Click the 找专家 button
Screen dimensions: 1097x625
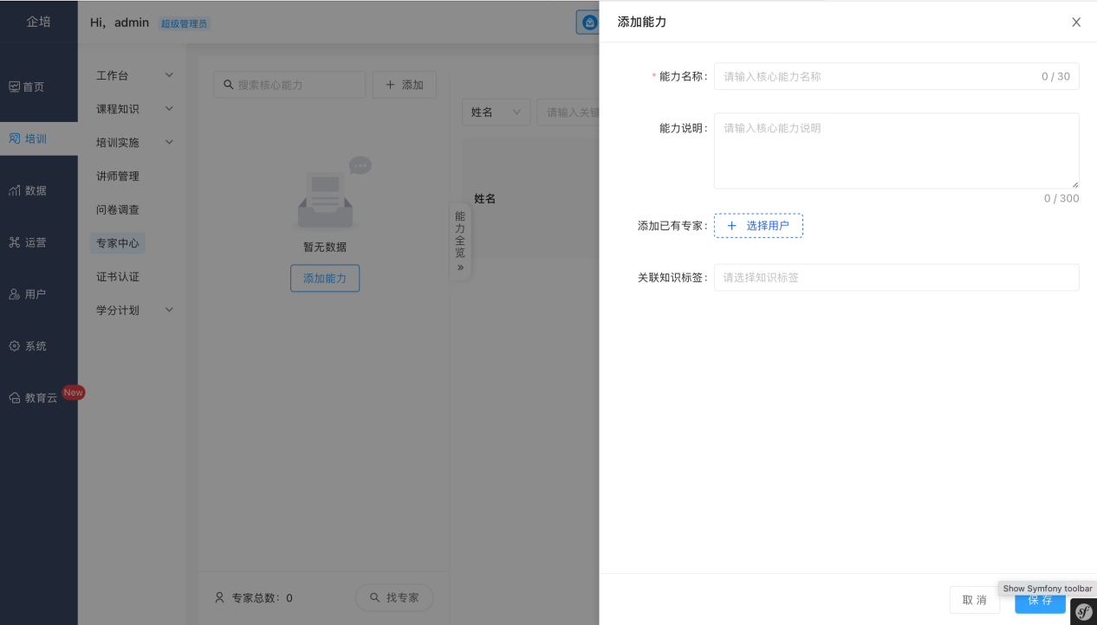[x=394, y=597]
